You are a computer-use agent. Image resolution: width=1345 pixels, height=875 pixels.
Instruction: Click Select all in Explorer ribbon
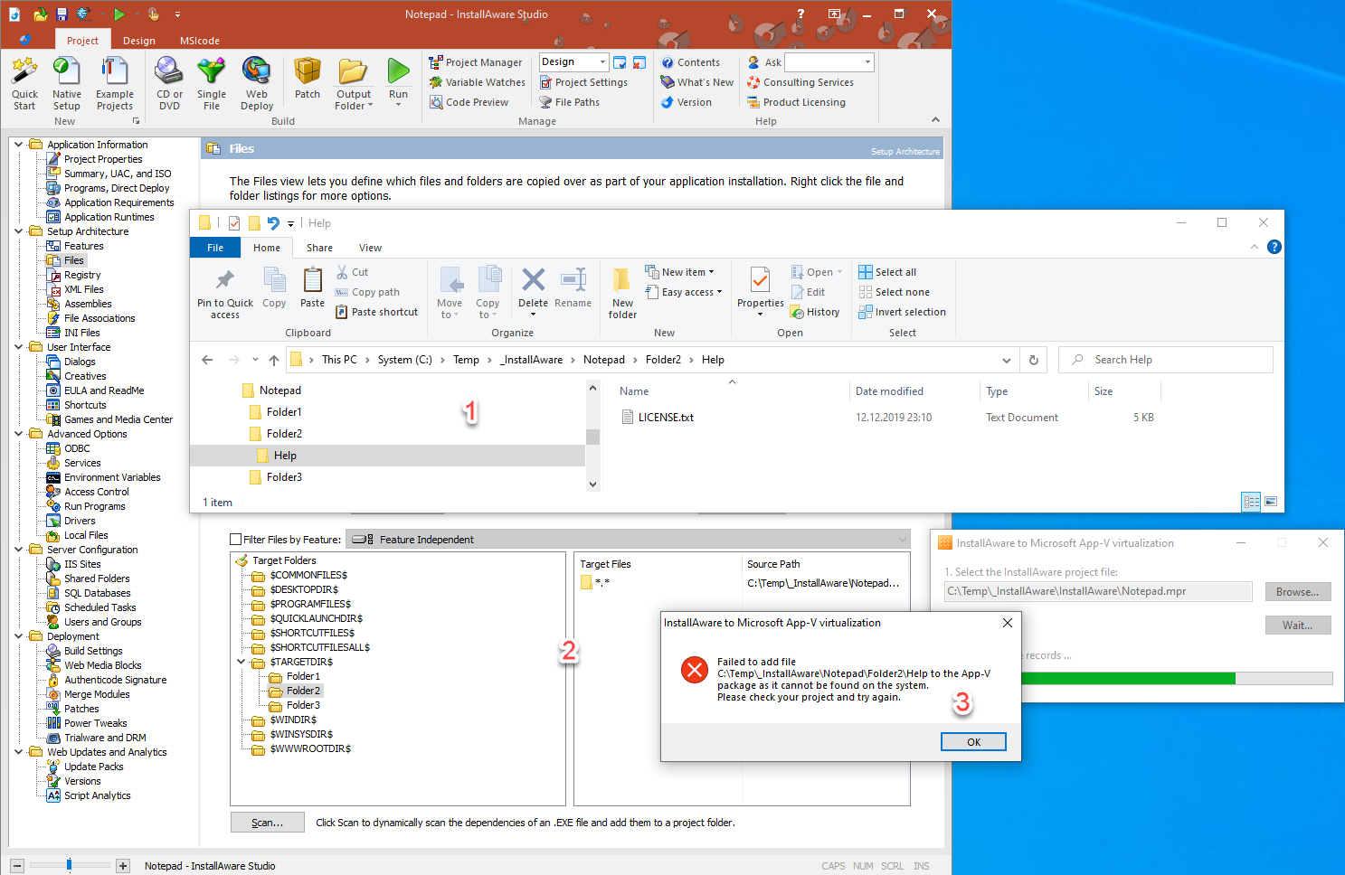point(887,272)
